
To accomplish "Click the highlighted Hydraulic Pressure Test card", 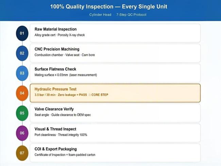I will click(x=115, y=93).
